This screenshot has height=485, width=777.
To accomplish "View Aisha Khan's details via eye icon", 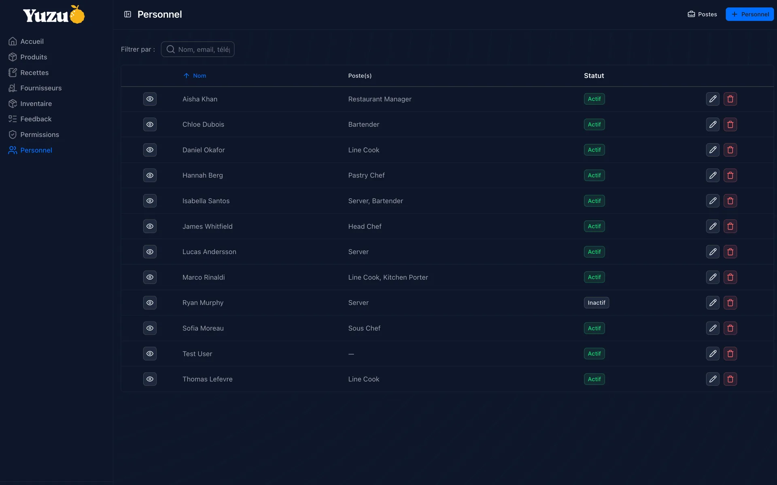I will (150, 99).
